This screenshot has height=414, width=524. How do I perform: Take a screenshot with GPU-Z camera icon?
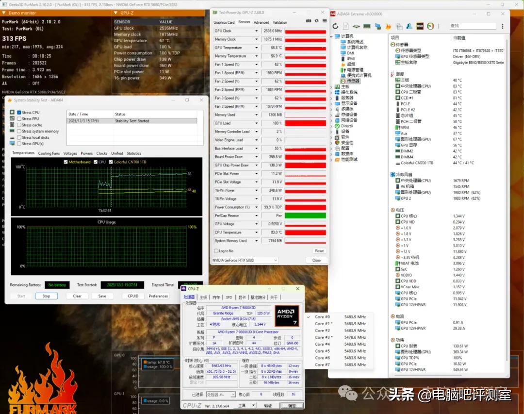coord(309,21)
